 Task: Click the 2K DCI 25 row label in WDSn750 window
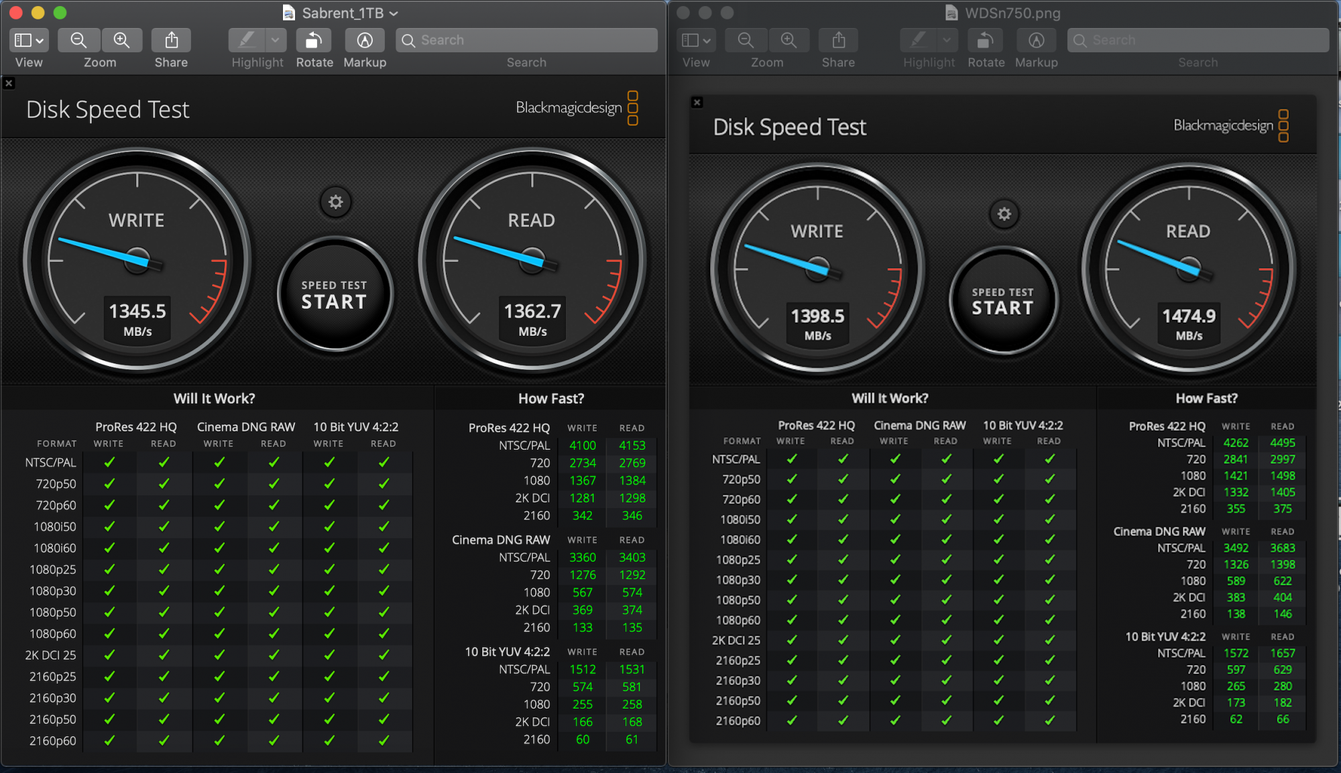pyautogui.click(x=736, y=640)
